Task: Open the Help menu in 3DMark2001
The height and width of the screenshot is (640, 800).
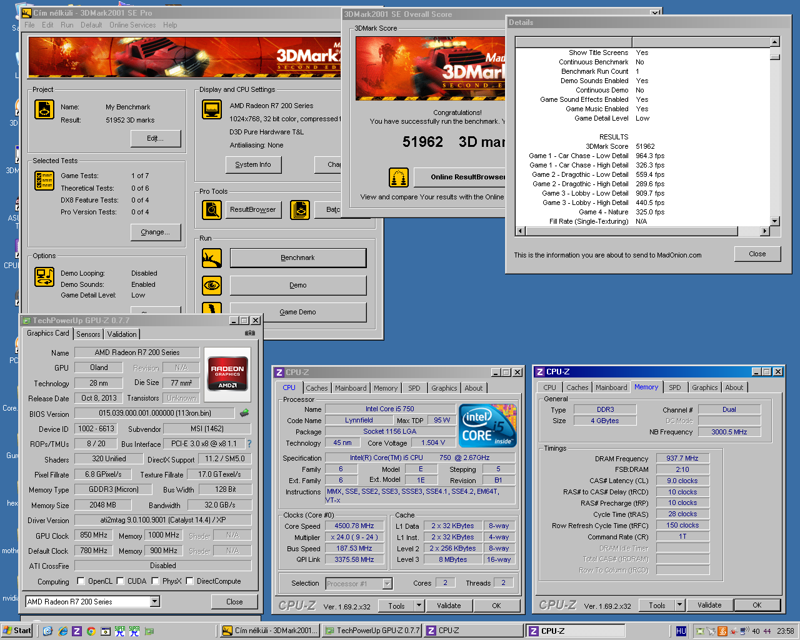Action: pyautogui.click(x=170, y=25)
